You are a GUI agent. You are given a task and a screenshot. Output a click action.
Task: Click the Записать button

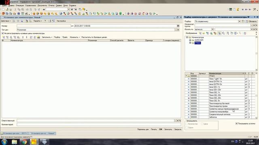click(168, 129)
